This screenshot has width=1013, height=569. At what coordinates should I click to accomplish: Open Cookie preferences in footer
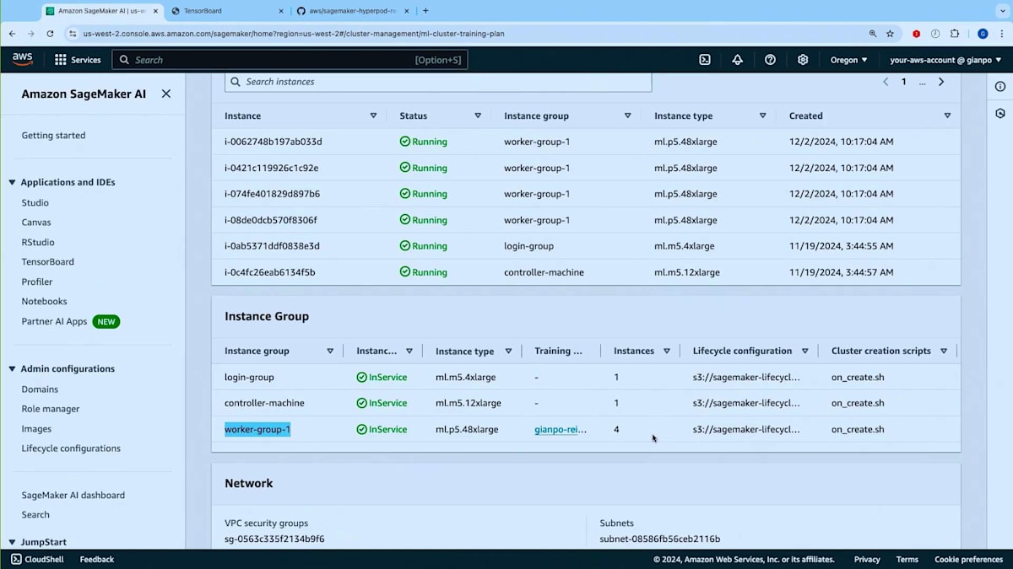click(968, 559)
